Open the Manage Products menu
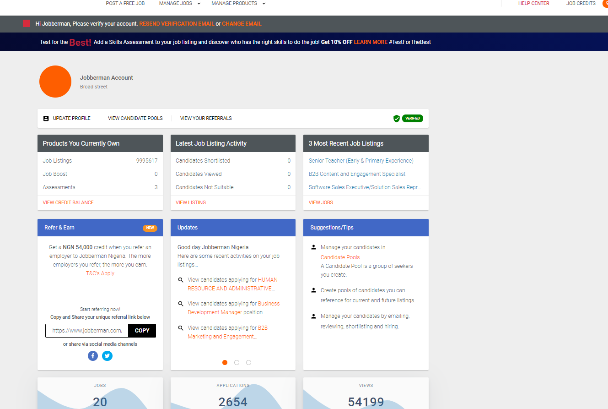 (x=234, y=3)
